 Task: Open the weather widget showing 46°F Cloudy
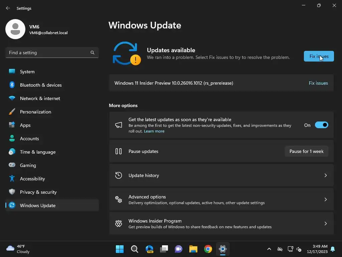tap(18, 249)
